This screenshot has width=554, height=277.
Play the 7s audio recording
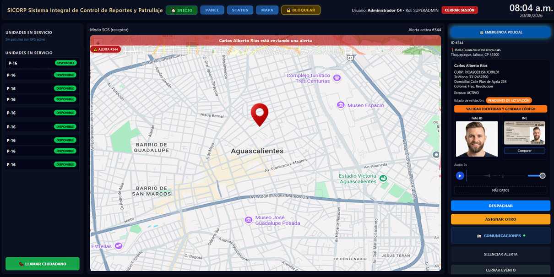[x=460, y=175]
